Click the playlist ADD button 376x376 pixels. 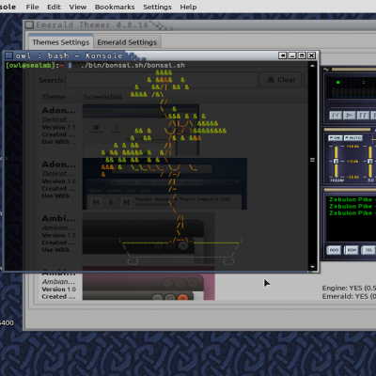pyautogui.click(x=334, y=250)
